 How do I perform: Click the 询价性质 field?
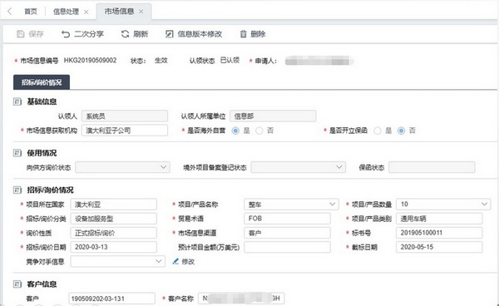click(114, 233)
